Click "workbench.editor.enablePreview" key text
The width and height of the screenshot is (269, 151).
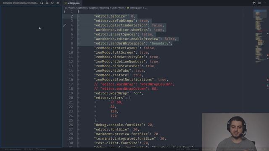[127, 39]
